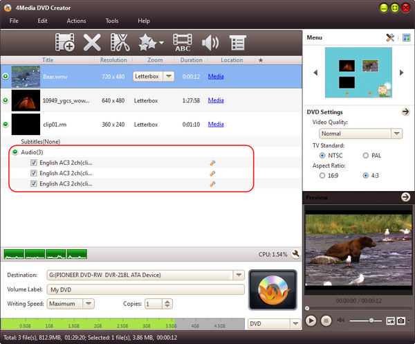415x344 pixels.
Task: Click the Remove (X) toolbar icon
Action: point(92,43)
